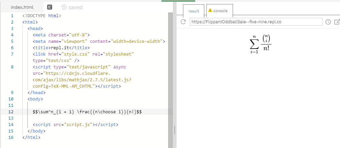Click the pane divider drag handle
This screenshot has width=340, height=148.
[x=175, y=130]
